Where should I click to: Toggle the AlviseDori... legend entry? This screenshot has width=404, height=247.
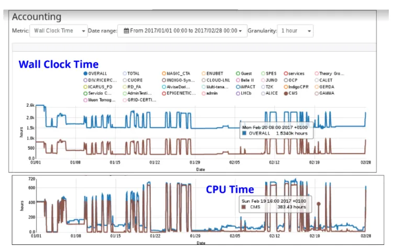pyautogui.click(x=176, y=87)
